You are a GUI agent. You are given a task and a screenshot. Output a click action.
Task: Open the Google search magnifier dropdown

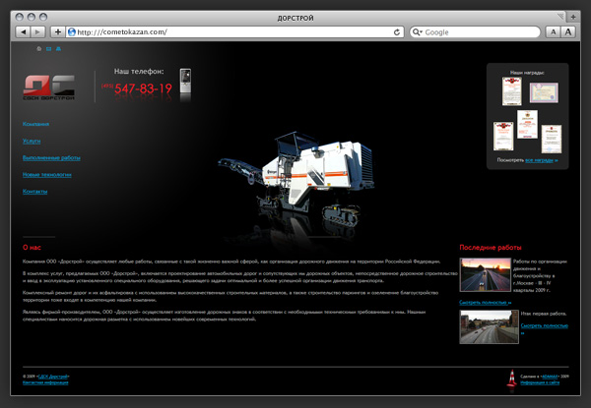pyautogui.click(x=417, y=31)
